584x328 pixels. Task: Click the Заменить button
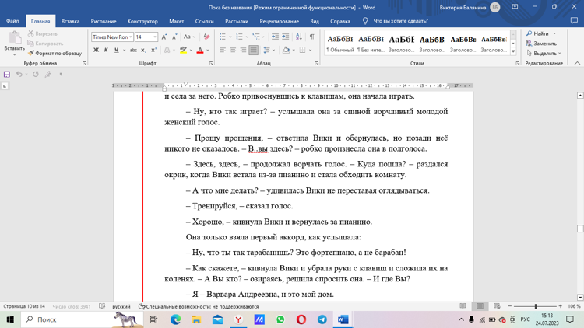541,44
